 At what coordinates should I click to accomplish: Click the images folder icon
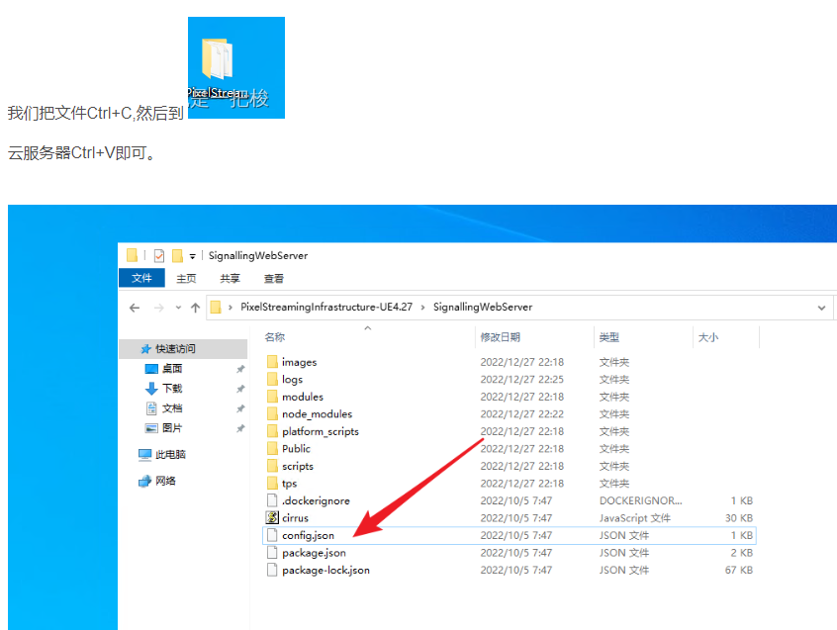click(x=272, y=362)
